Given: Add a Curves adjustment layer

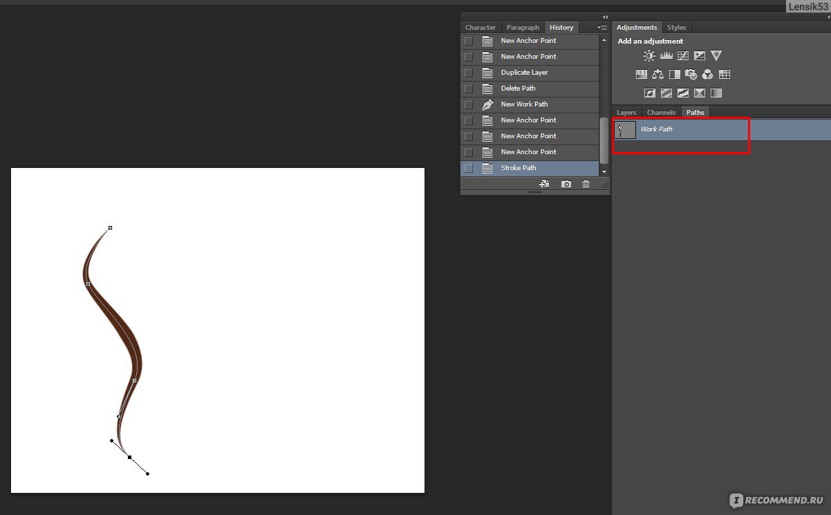Looking at the screenshot, I should (x=683, y=56).
